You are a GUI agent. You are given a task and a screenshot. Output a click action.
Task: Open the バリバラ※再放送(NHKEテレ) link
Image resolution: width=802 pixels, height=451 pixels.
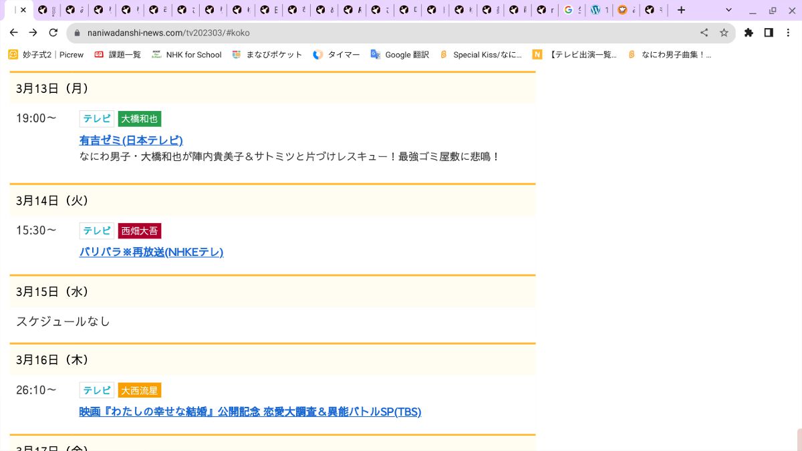click(151, 252)
